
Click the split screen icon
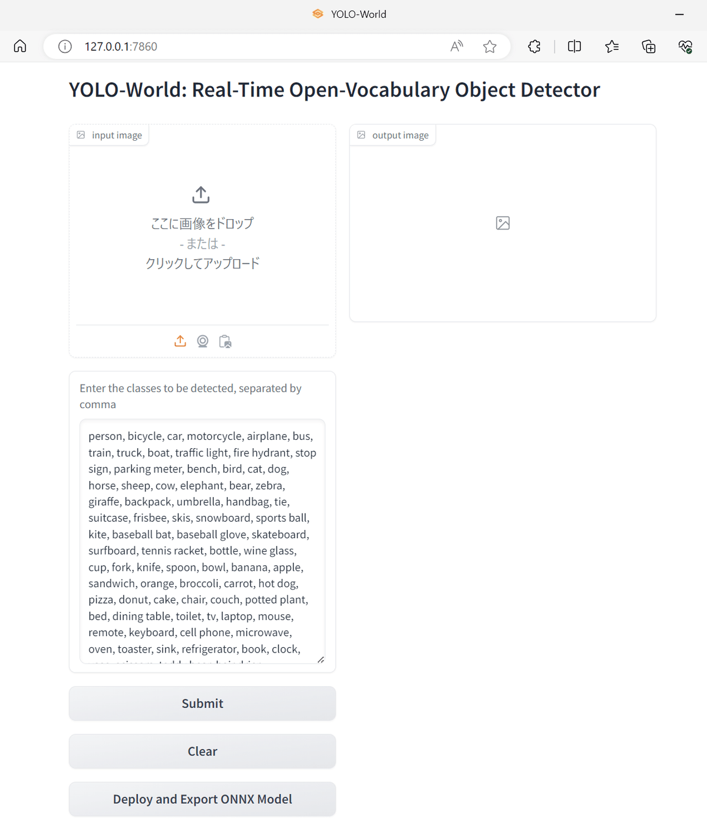pos(574,46)
